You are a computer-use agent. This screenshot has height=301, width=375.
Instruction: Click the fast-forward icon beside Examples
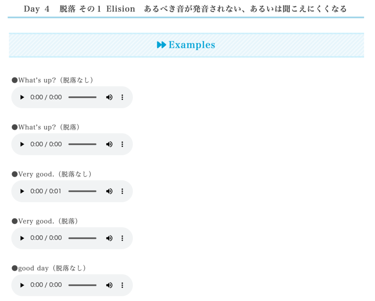click(162, 45)
